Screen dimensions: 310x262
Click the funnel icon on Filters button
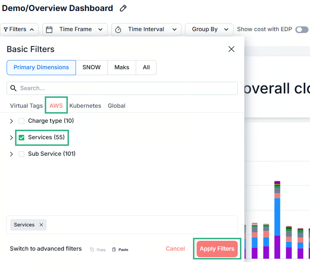[x=6, y=30]
